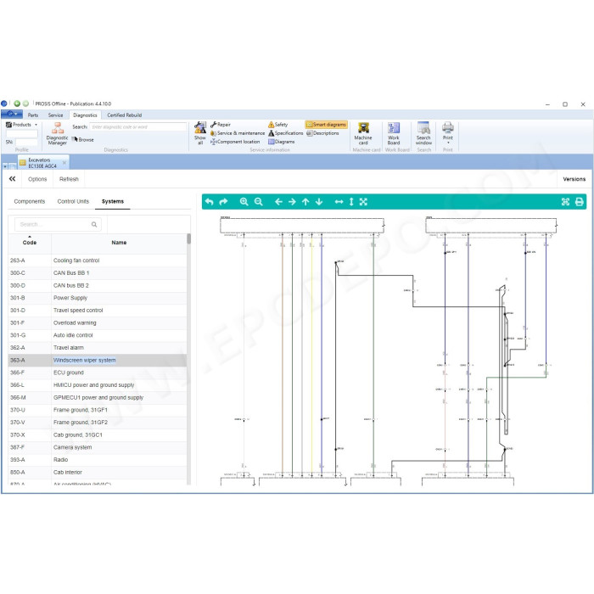Pan diagram right
Image resolution: width=594 pixels, height=594 pixels.
click(x=292, y=202)
